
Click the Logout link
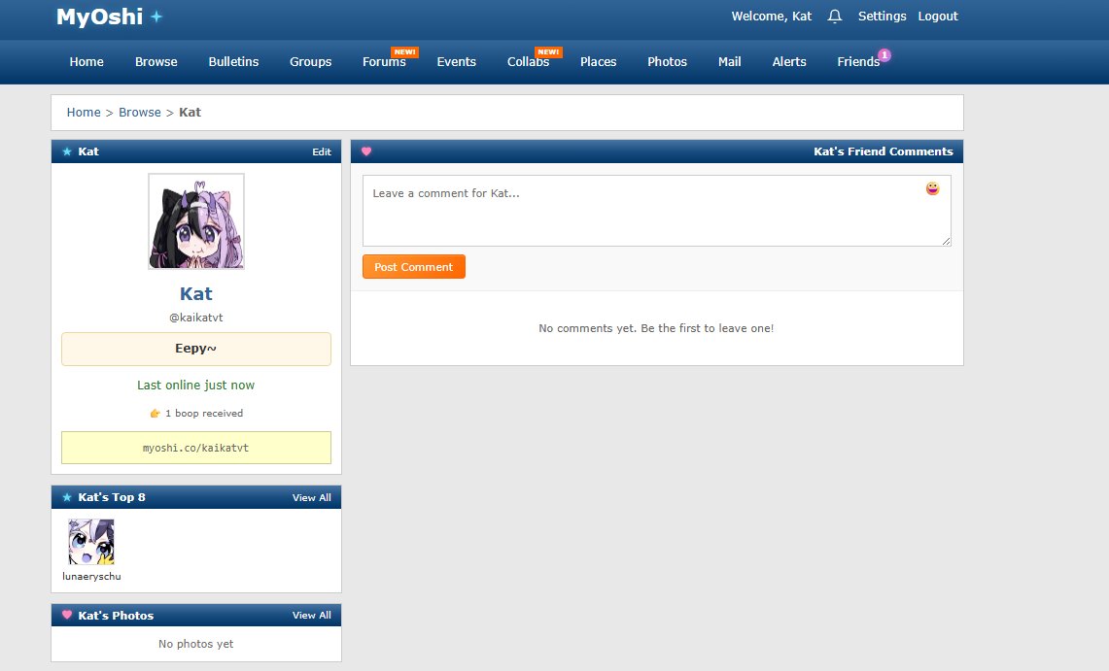point(938,17)
